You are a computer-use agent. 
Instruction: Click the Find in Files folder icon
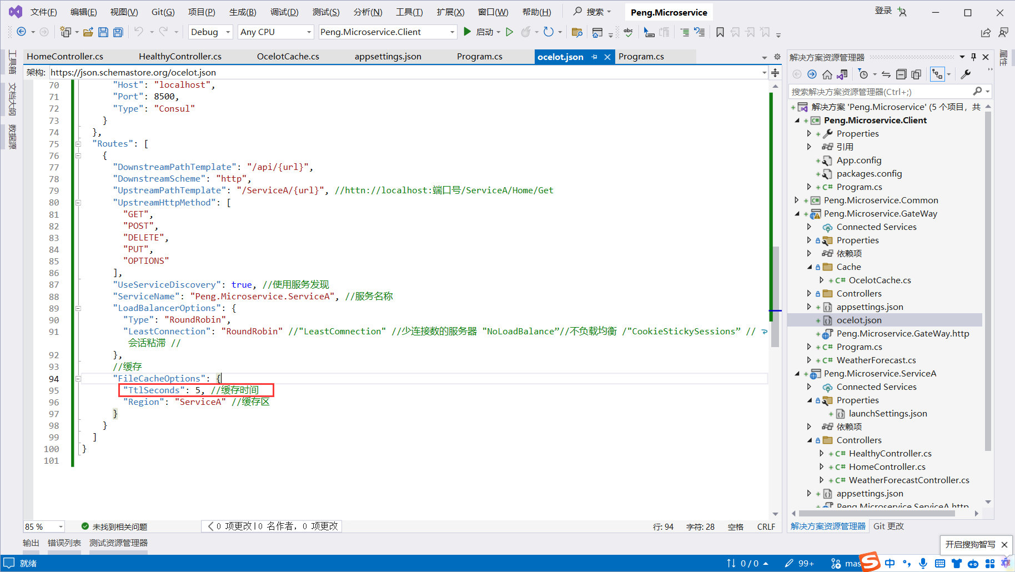point(577,32)
